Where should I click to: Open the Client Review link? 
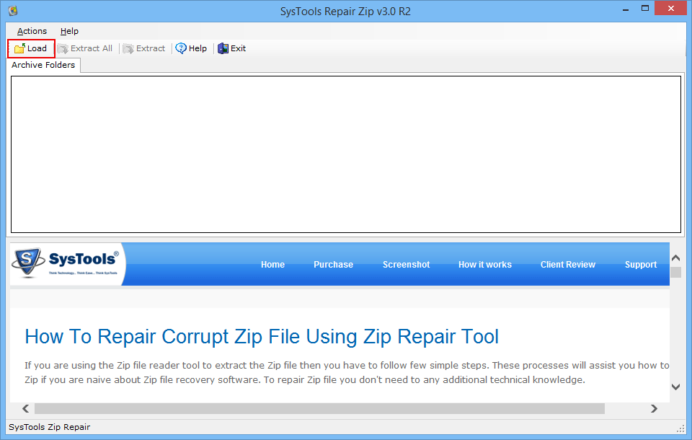pyautogui.click(x=568, y=265)
